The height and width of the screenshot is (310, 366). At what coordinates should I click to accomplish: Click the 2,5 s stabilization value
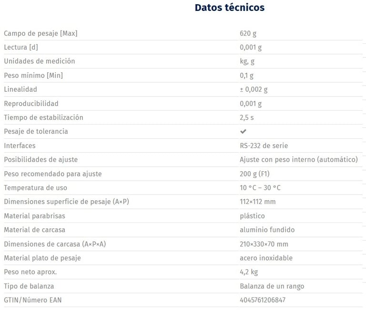(247, 117)
